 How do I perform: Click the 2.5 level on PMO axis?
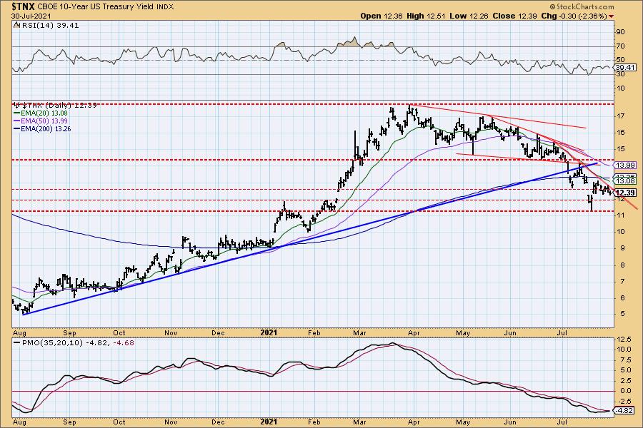tap(624, 380)
